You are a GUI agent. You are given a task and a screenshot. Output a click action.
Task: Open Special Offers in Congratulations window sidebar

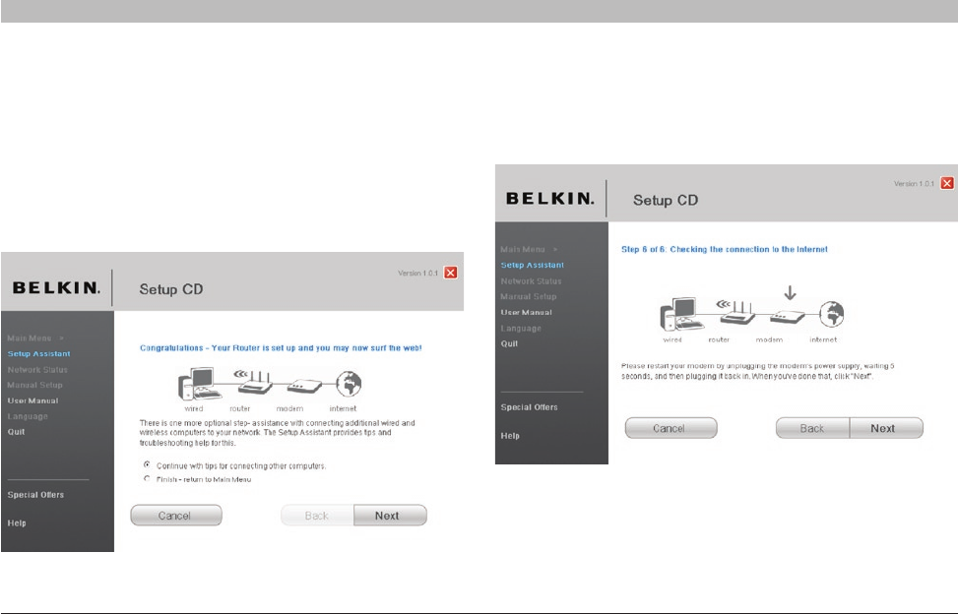coord(35,494)
